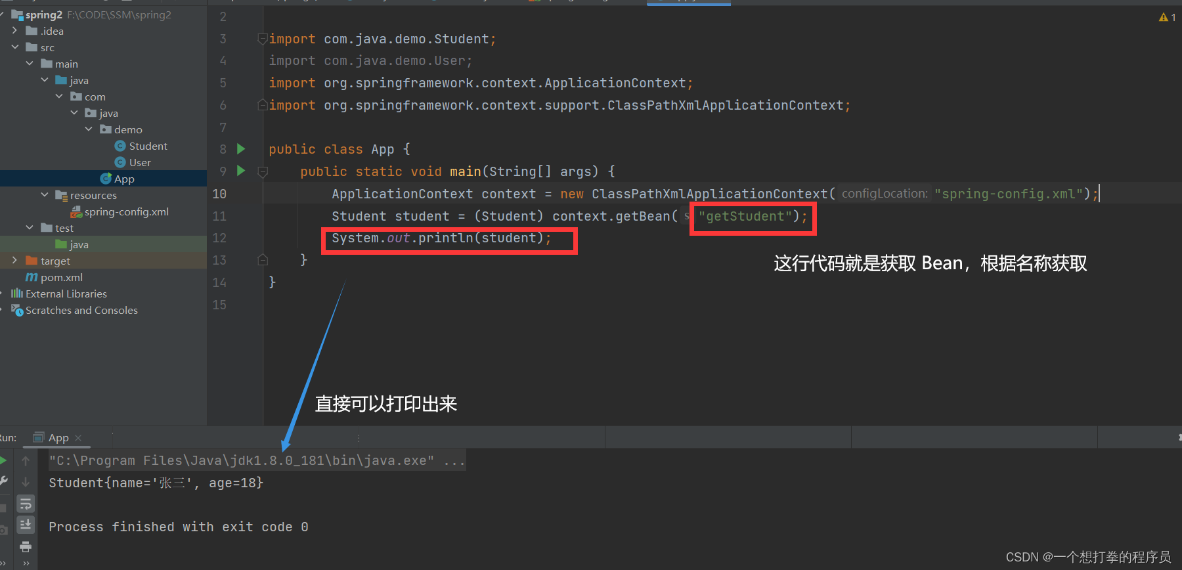Click the Student class icon in project tree
This screenshot has width=1182, height=570.
coord(120,146)
